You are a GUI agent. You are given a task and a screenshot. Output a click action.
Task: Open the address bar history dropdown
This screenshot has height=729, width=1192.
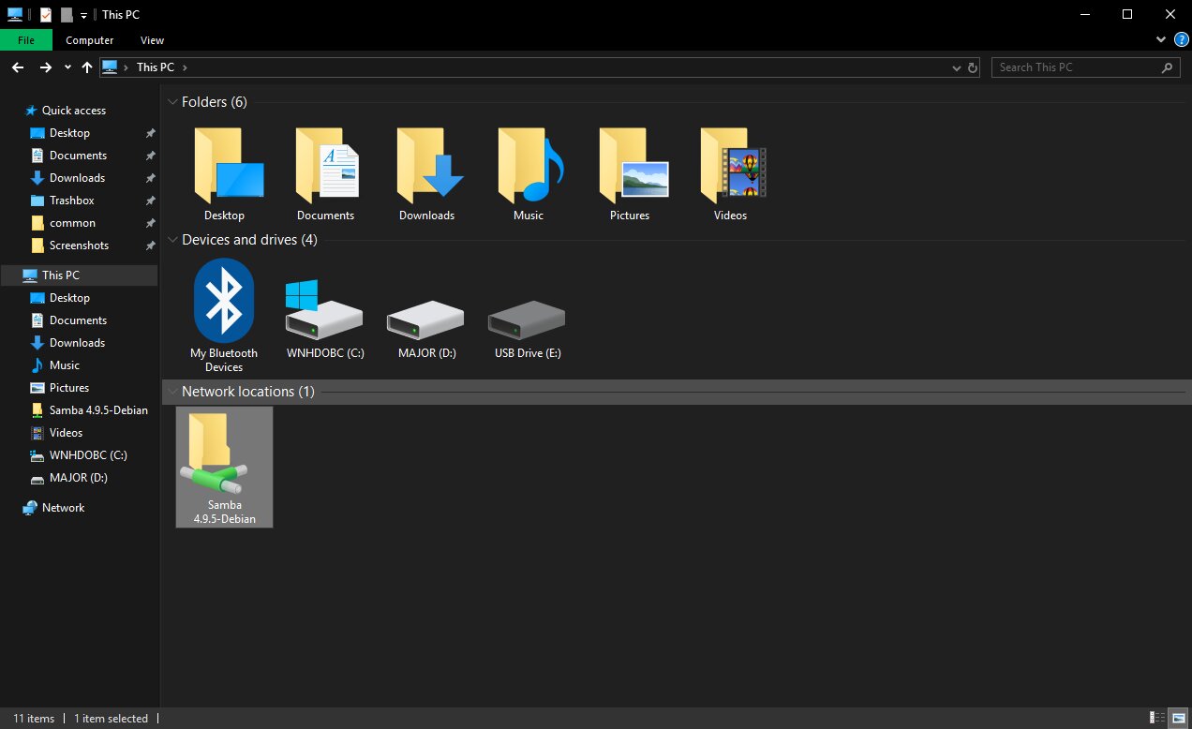click(x=956, y=67)
